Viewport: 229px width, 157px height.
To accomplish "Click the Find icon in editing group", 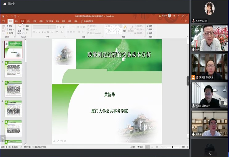I will (x=150, y=26).
